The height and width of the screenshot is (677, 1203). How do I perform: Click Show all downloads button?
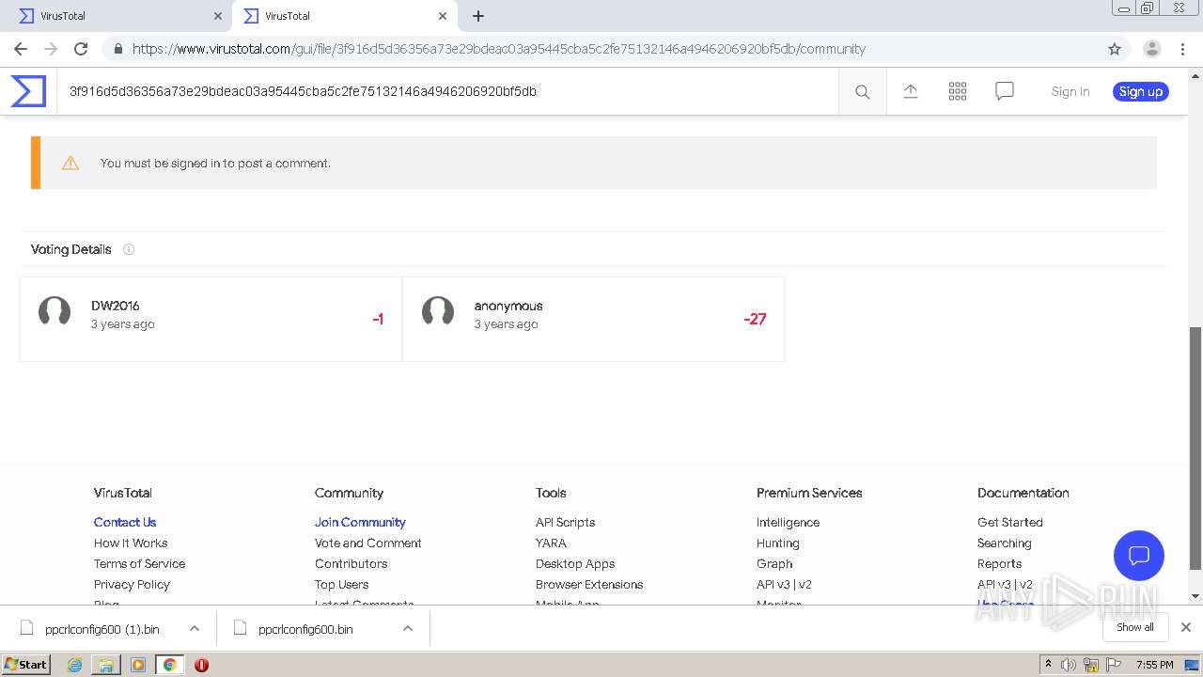pyautogui.click(x=1135, y=627)
